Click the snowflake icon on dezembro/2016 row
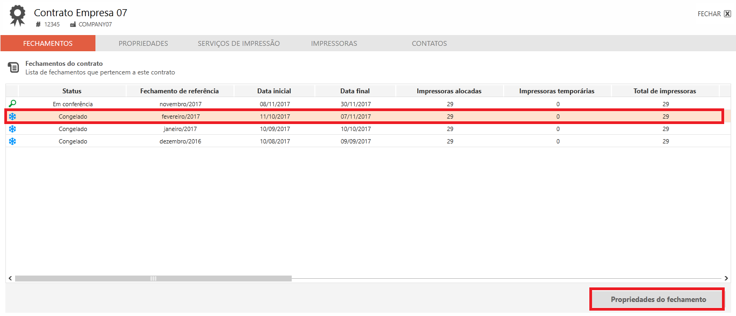The width and height of the screenshot is (736, 316). [12, 141]
